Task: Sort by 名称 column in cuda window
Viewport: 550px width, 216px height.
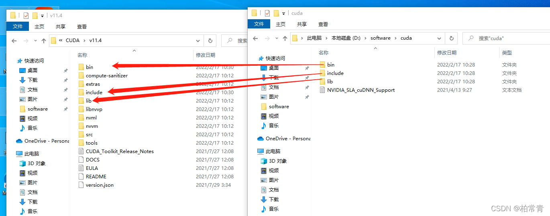Action: pos(324,52)
